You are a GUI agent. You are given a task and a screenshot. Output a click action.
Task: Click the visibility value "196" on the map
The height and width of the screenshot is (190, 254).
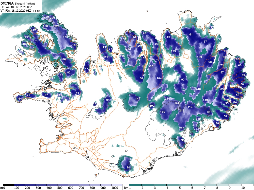click(x=122, y=56)
